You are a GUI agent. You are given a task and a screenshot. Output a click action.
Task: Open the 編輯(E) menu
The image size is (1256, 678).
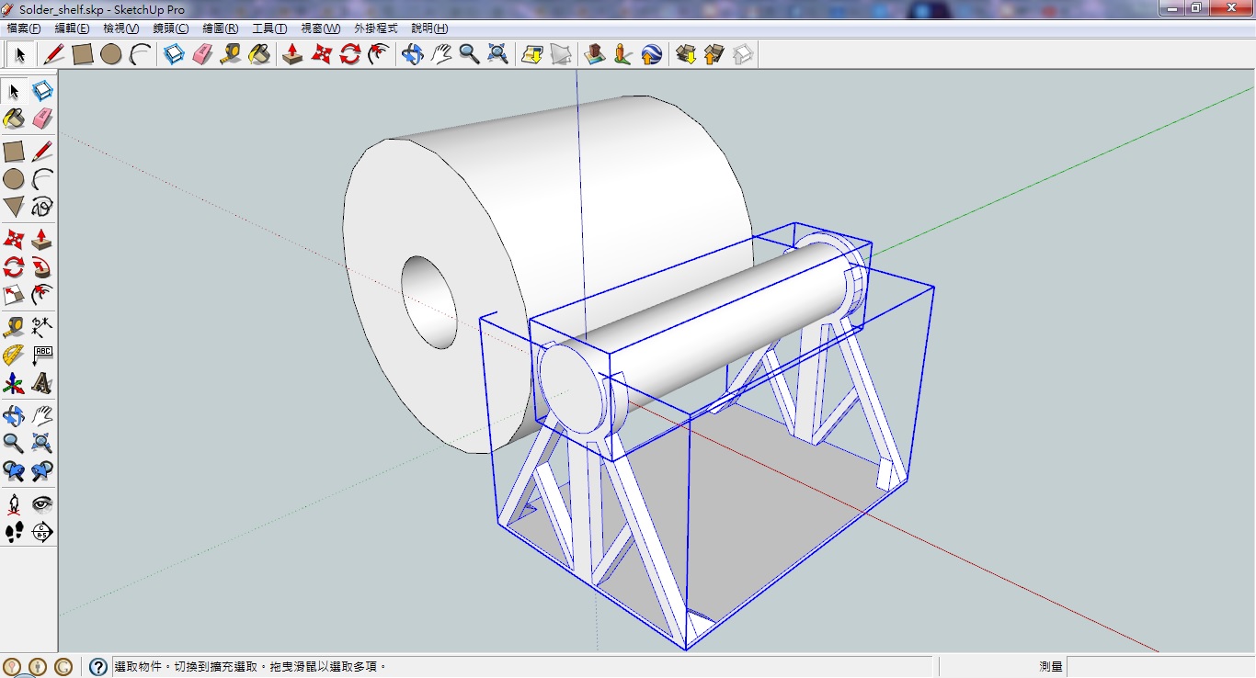73,28
